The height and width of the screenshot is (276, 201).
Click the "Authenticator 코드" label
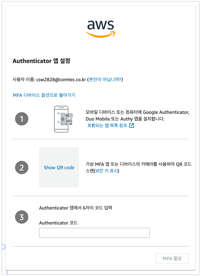coord(58,223)
